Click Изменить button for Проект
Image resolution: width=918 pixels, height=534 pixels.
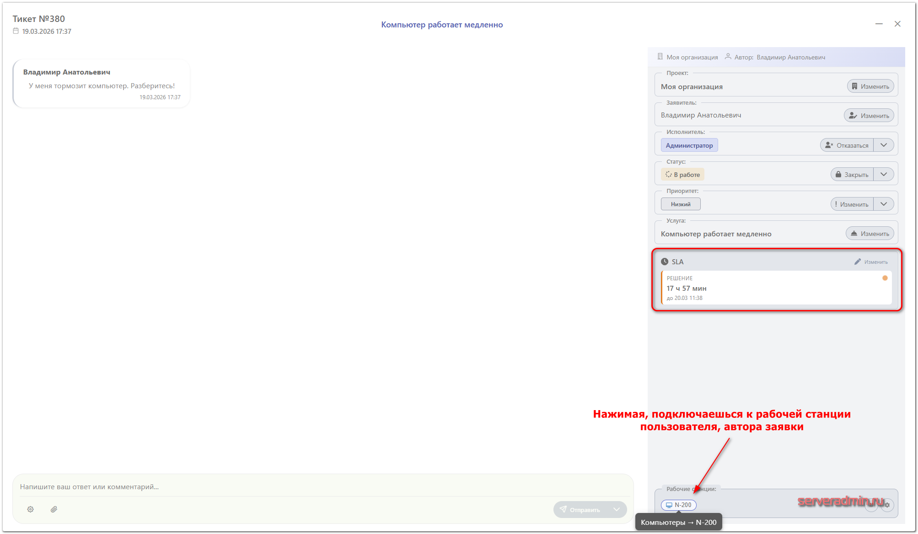click(x=870, y=86)
